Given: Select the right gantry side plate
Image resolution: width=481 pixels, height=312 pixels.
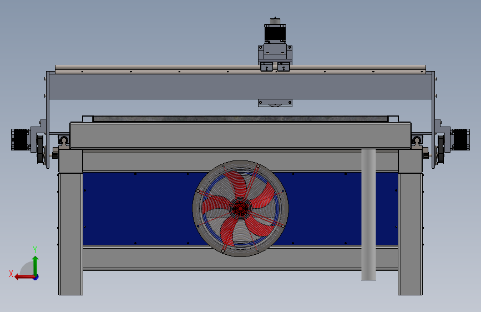Looking at the screenshot, I should pyautogui.click(x=433, y=120).
